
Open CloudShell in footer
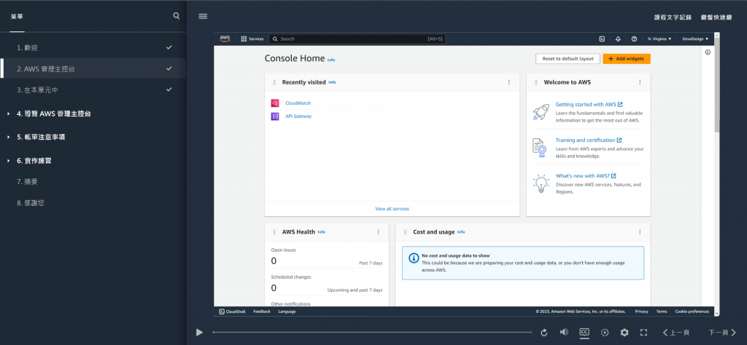232,312
